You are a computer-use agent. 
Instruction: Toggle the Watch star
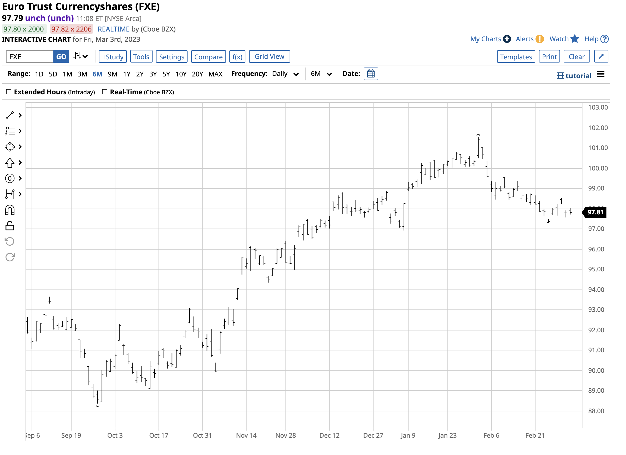coord(575,39)
